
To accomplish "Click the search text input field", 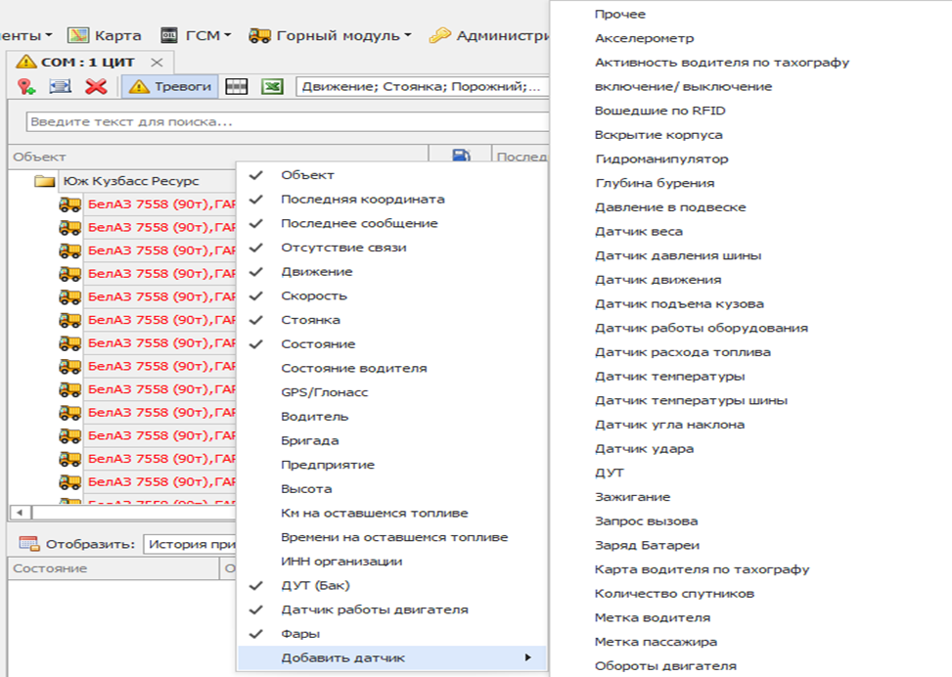I will [x=284, y=122].
